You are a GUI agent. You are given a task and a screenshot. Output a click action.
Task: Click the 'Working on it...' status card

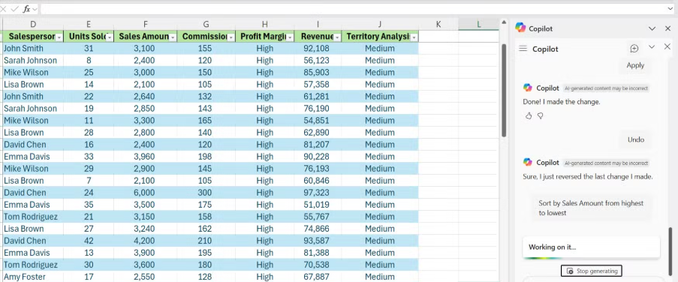pos(591,247)
